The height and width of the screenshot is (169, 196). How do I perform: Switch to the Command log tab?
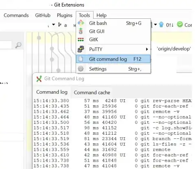point(52,92)
